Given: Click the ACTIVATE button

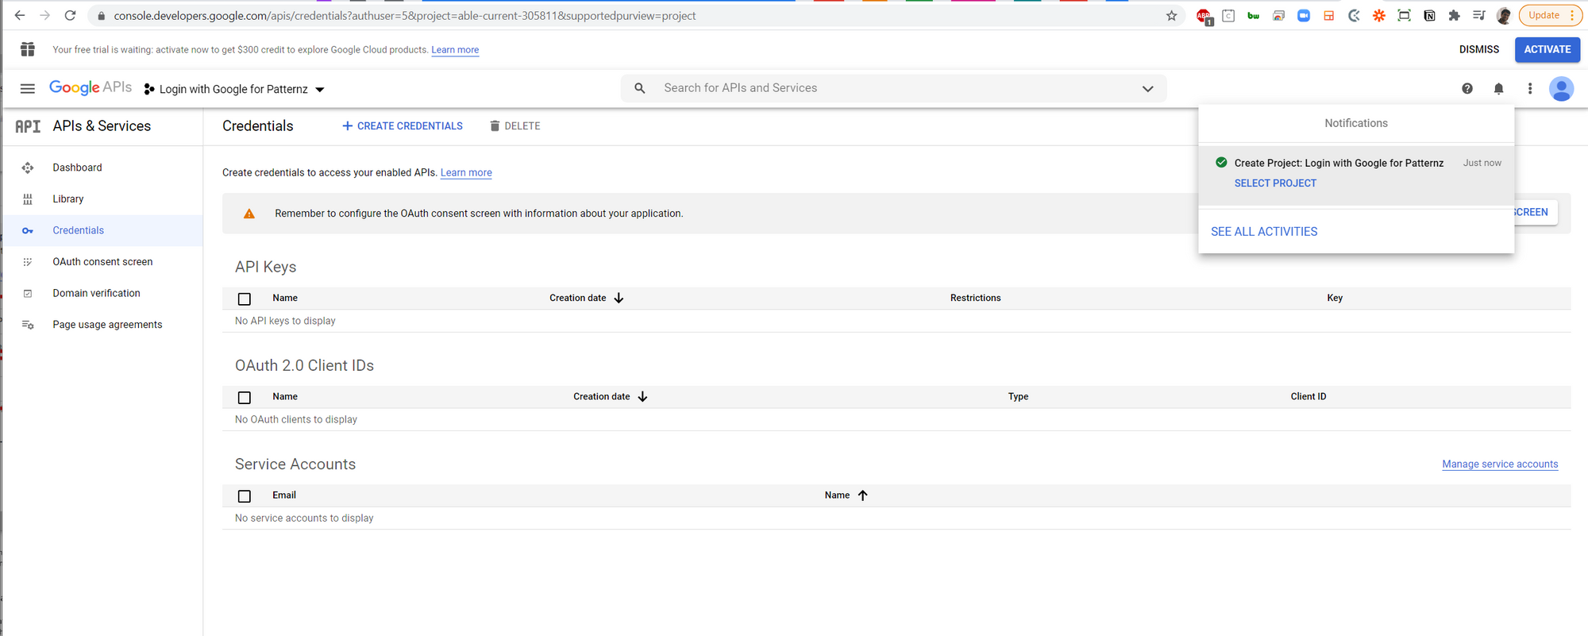Looking at the screenshot, I should click(1547, 49).
